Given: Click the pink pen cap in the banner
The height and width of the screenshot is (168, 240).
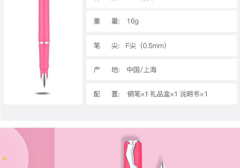Looking at the screenshot, I should tap(133, 154).
